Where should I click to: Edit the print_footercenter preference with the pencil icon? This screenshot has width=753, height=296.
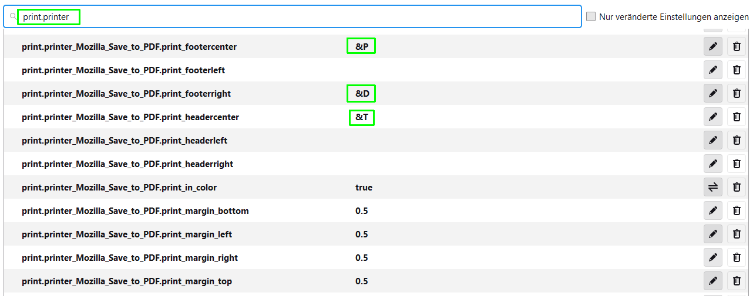[712, 47]
